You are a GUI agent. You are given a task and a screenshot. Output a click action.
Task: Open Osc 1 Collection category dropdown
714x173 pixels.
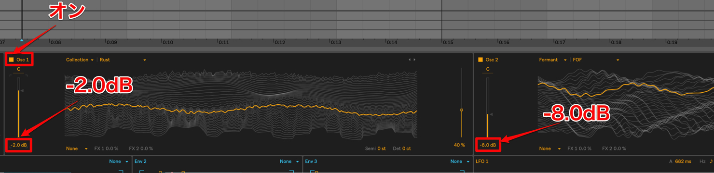tap(80, 60)
